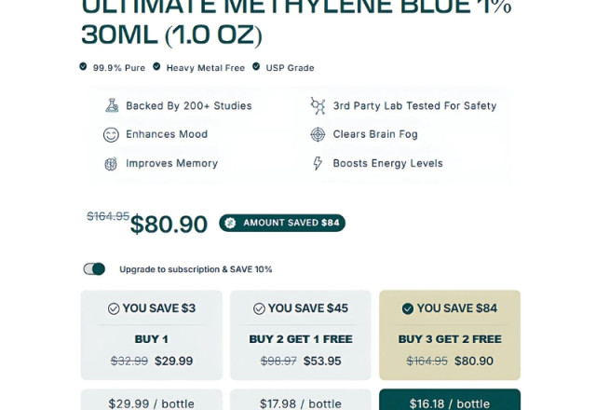Click the $16.18 / bottle dark button

click(x=449, y=402)
